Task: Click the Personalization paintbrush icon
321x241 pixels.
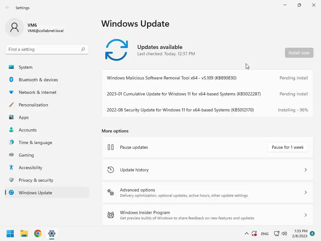Action: 11,105
